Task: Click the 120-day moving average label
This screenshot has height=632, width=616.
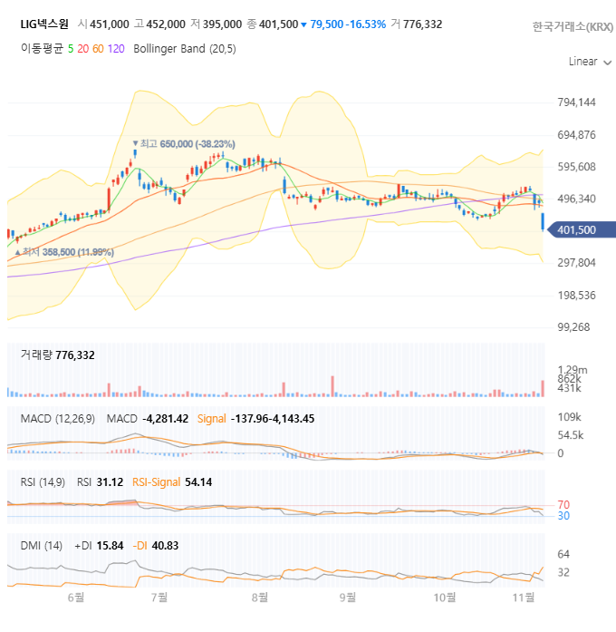Action: (x=116, y=49)
